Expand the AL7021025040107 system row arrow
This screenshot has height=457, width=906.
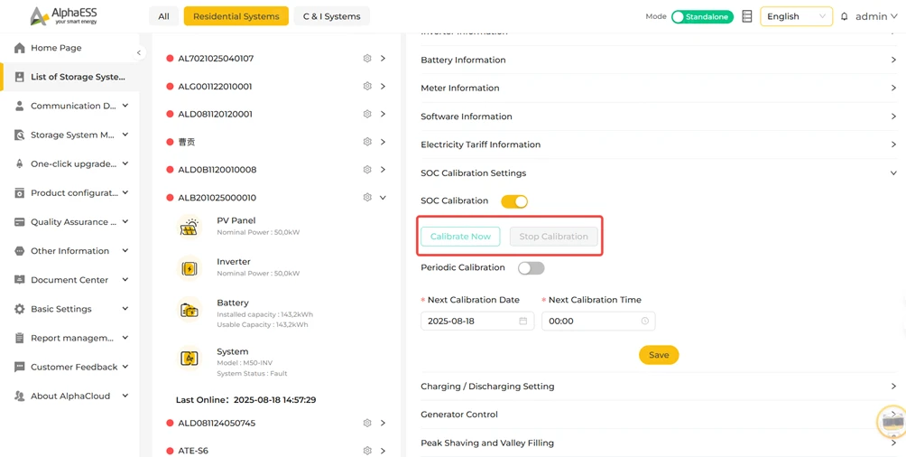coord(383,59)
